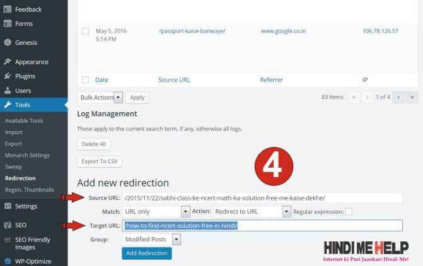Select the May 5, 2016 log row checkbox
This screenshot has width=423, height=266.
pyautogui.click(x=85, y=31)
